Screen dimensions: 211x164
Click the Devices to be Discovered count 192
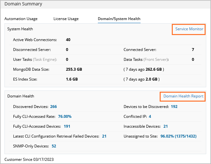[x=174, y=107]
